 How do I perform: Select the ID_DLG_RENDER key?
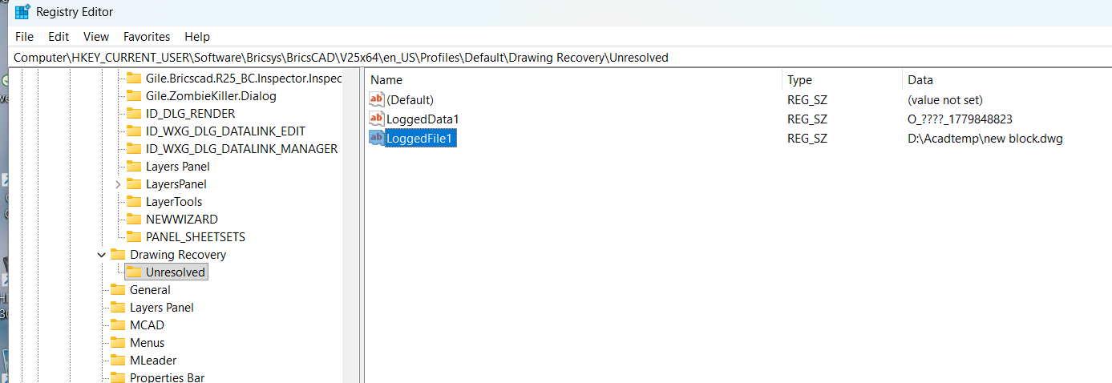(x=190, y=114)
